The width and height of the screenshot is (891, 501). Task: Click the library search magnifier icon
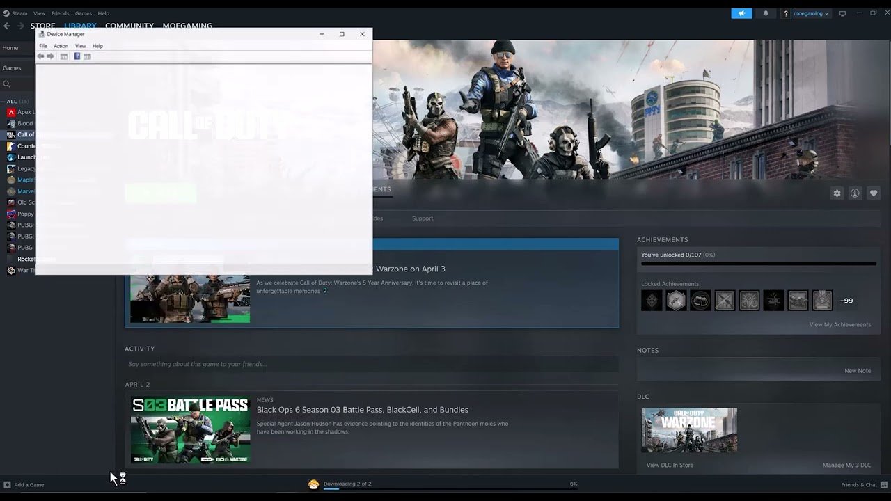click(x=7, y=84)
